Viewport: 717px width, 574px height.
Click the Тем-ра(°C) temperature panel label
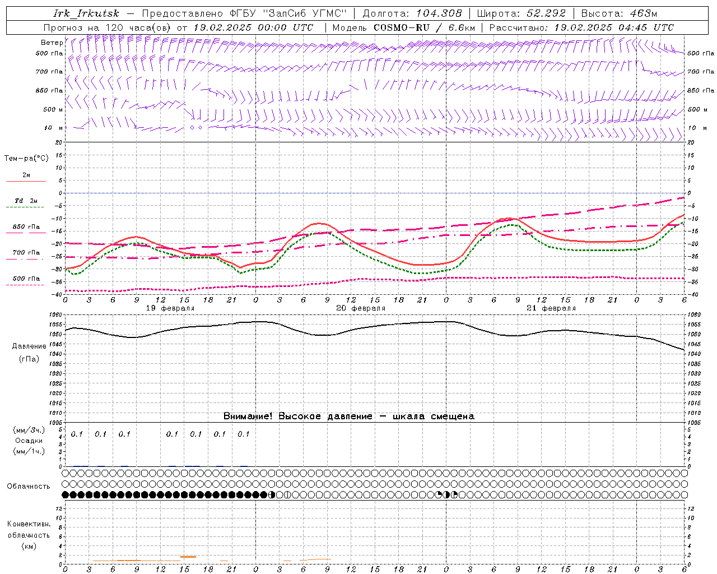pos(26,158)
